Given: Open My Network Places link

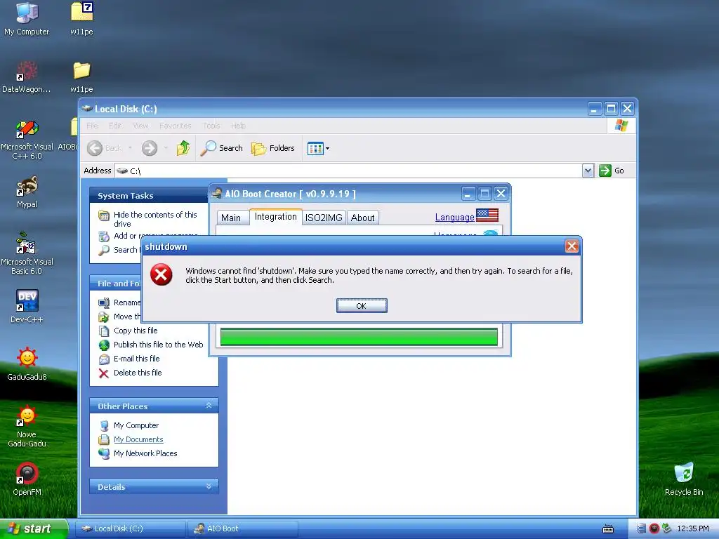Looking at the screenshot, I should pyautogui.click(x=145, y=453).
